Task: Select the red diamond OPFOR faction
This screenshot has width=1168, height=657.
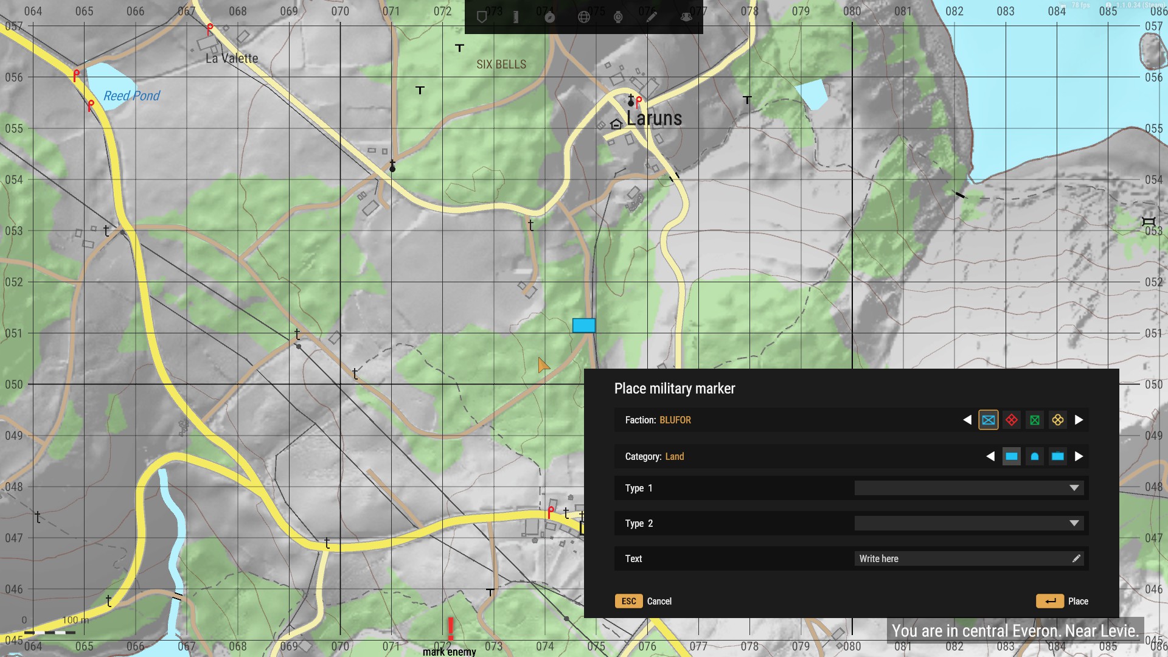Action: pos(1012,420)
